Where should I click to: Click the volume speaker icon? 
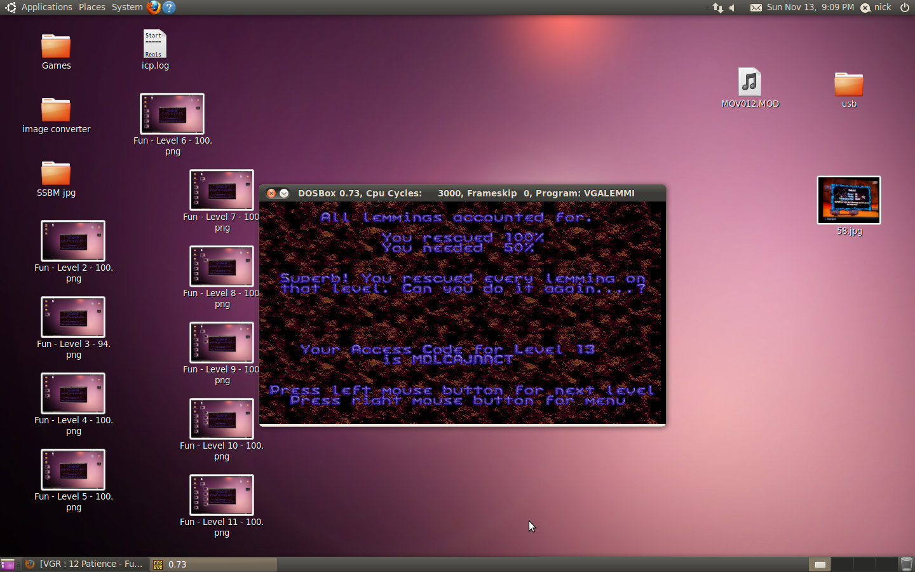coord(733,8)
